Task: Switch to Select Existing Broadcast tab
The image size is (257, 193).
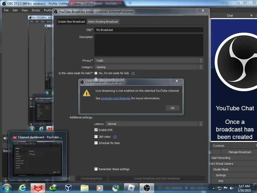Action: pos(103,22)
